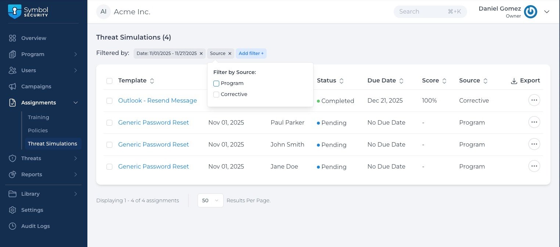560x247 pixels.
Task: Open actions menu for Jane Doe row
Action: (534, 166)
